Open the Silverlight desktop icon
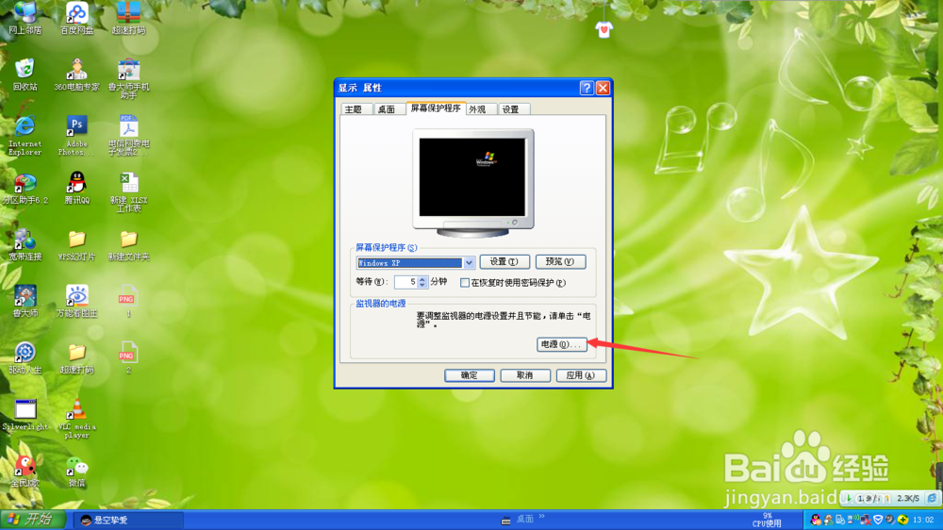This screenshot has height=530, width=943. [25, 415]
